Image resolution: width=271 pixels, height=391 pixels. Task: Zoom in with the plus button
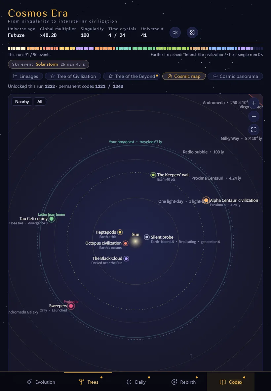point(253,103)
